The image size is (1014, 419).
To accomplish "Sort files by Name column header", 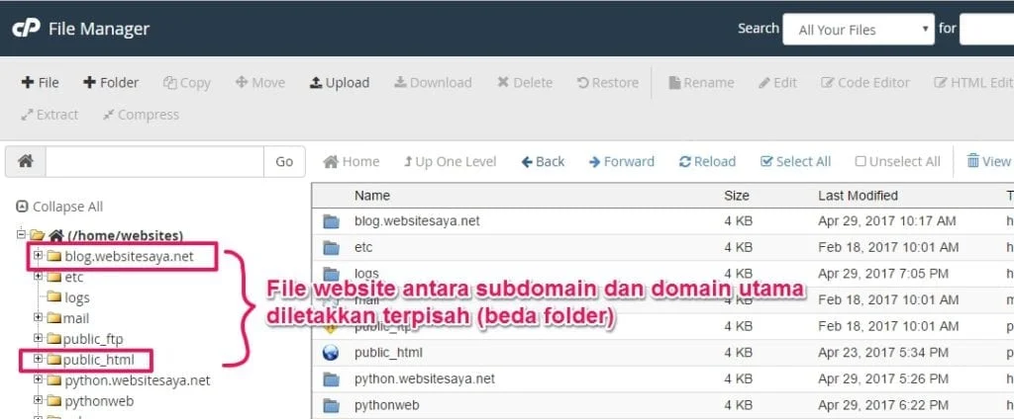I will point(372,196).
